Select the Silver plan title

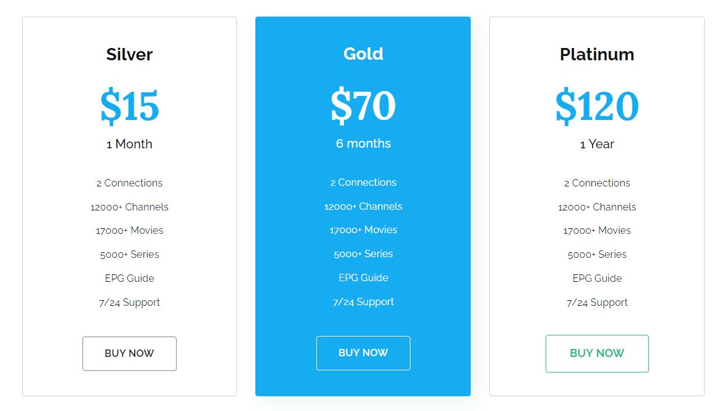coord(129,54)
